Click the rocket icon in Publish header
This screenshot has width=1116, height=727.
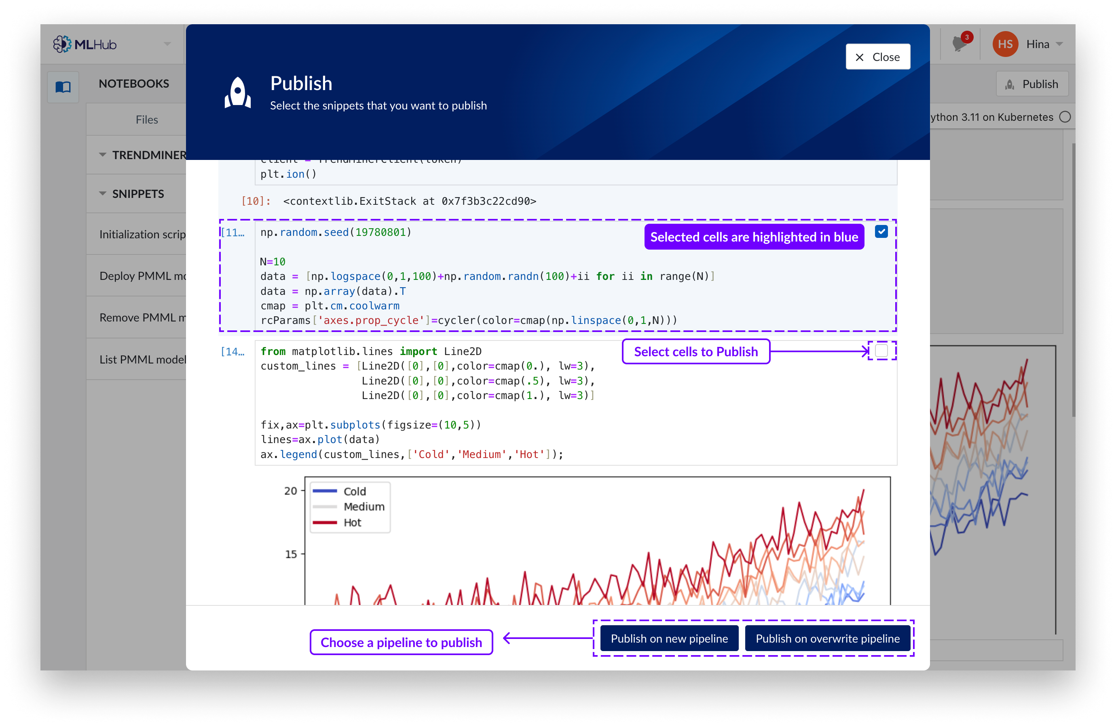[238, 93]
